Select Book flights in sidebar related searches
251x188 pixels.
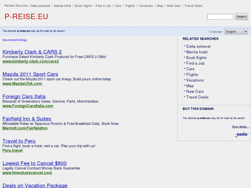point(196,58)
